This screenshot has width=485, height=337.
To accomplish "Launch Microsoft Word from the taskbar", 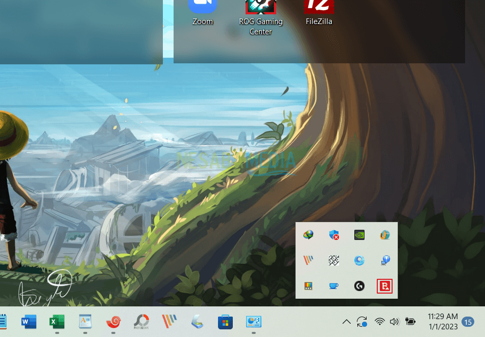I will point(29,322).
